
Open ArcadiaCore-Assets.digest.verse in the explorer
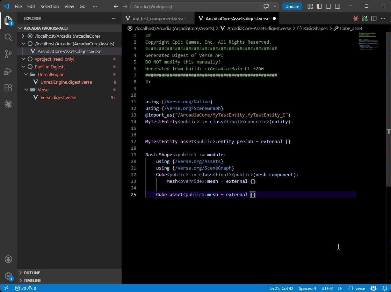(x=69, y=51)
